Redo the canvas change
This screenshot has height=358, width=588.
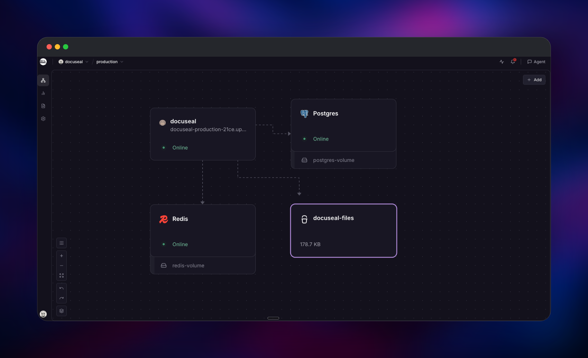(62, 298)
